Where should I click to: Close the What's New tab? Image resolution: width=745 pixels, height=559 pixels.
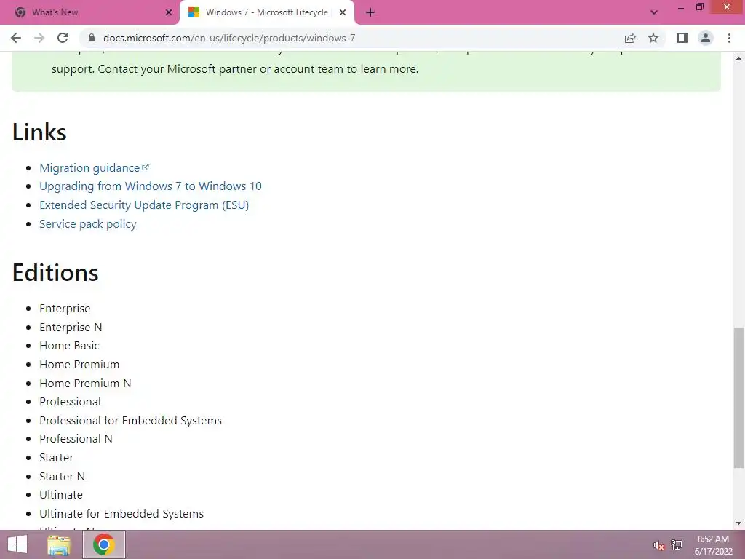(169, 12)
